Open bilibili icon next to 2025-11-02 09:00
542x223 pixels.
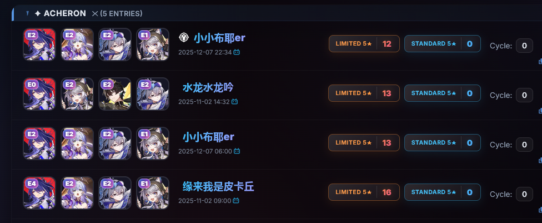[x=236, y=201]
